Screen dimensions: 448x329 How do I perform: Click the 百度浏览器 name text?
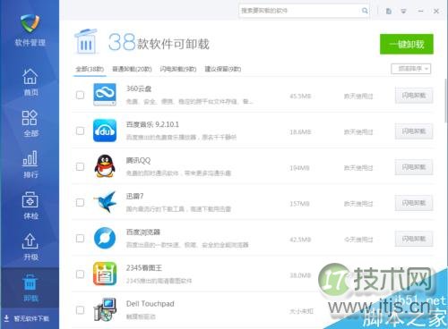[143, 232]
